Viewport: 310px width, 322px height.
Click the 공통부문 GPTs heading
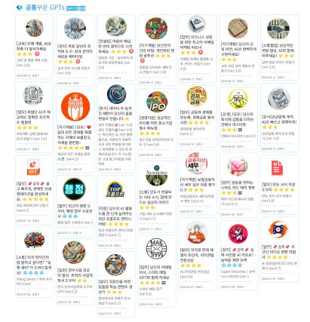click(x=45, y=8)
